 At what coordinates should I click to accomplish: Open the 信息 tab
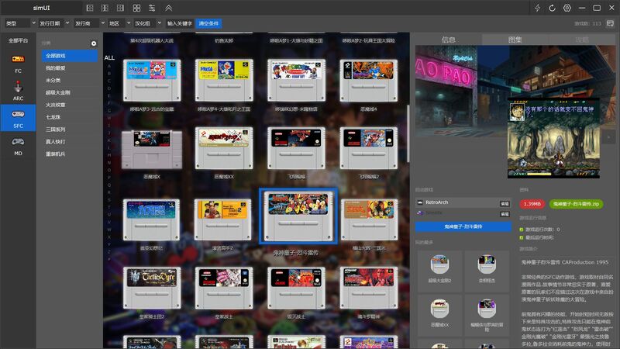[x=448, y=40]
